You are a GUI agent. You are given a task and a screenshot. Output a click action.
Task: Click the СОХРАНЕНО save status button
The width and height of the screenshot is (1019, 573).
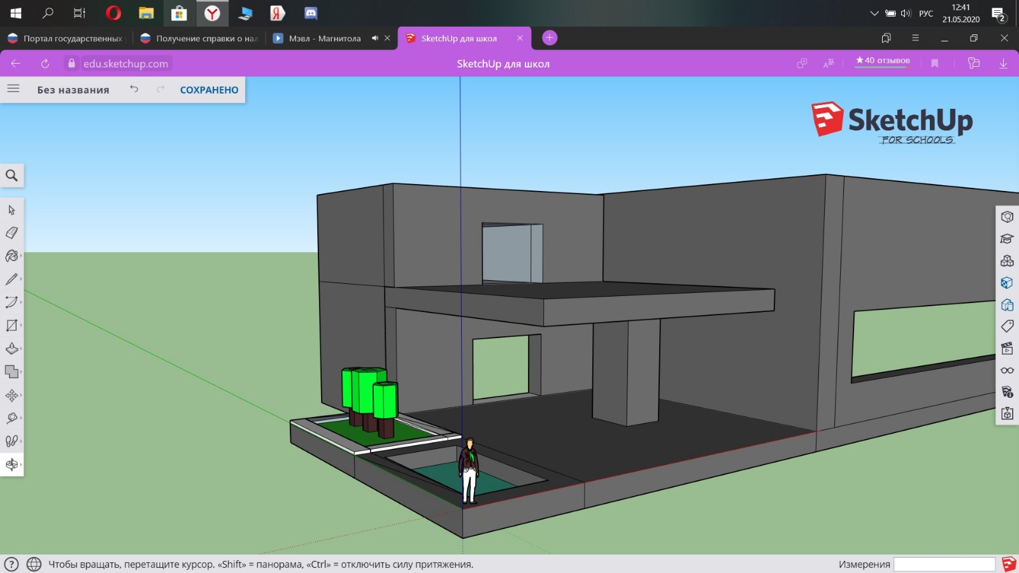coord(209,90)
